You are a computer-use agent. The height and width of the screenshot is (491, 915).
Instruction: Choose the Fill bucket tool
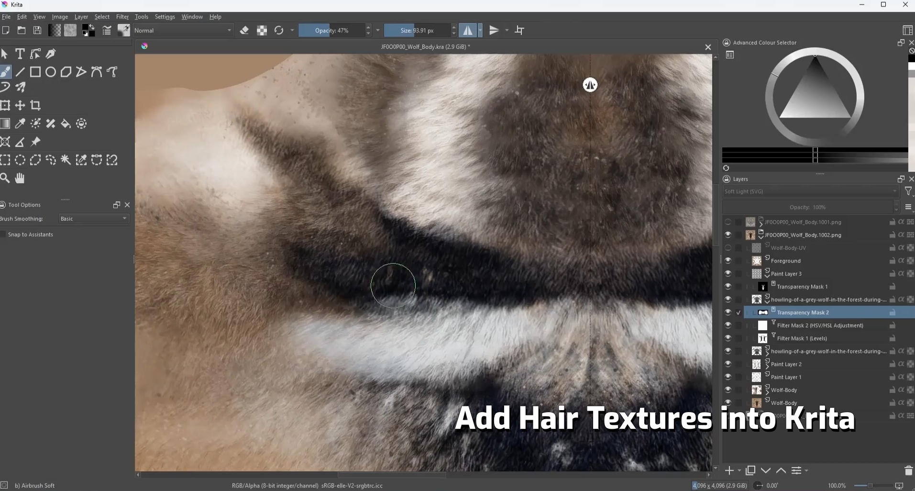point(66,124)
